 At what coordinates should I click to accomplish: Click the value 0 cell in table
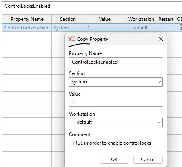(104, 28)
